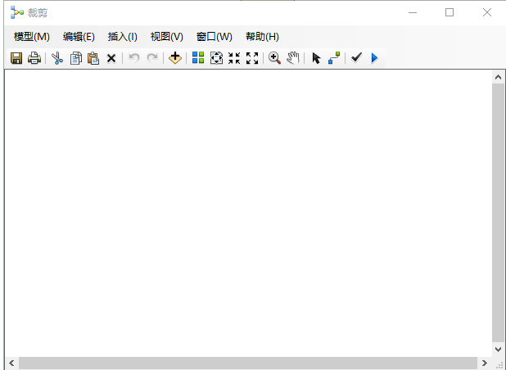Select the Pan hand tool

pos(292,58)
